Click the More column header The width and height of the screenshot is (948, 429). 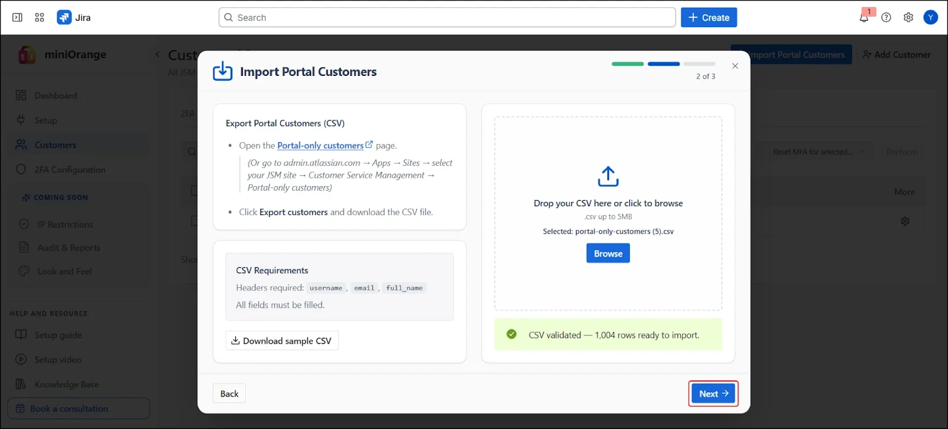pyautogui.click(x=905, y=192)
